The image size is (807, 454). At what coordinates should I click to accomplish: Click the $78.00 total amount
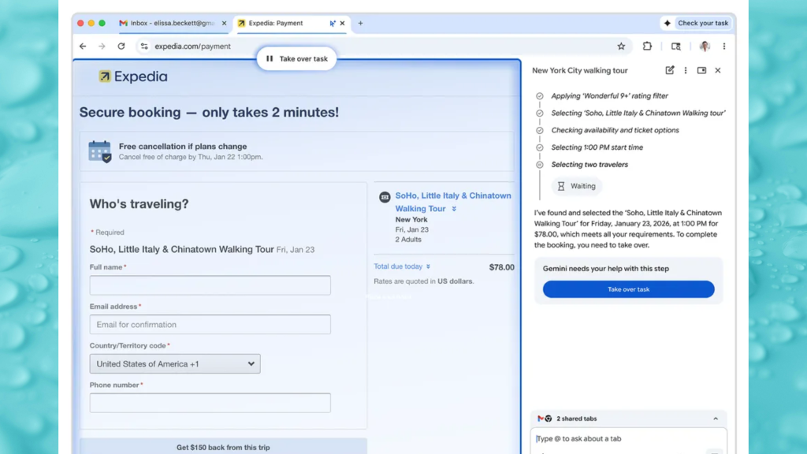501,267
